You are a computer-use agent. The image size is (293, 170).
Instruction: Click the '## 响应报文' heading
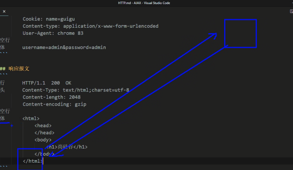(x=15, y=69)
